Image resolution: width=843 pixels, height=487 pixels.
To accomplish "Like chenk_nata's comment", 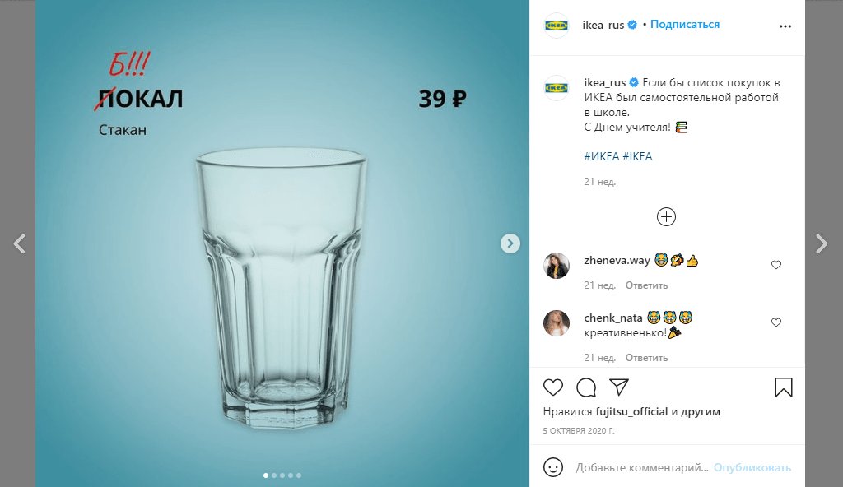I will (x=775, y=322).
